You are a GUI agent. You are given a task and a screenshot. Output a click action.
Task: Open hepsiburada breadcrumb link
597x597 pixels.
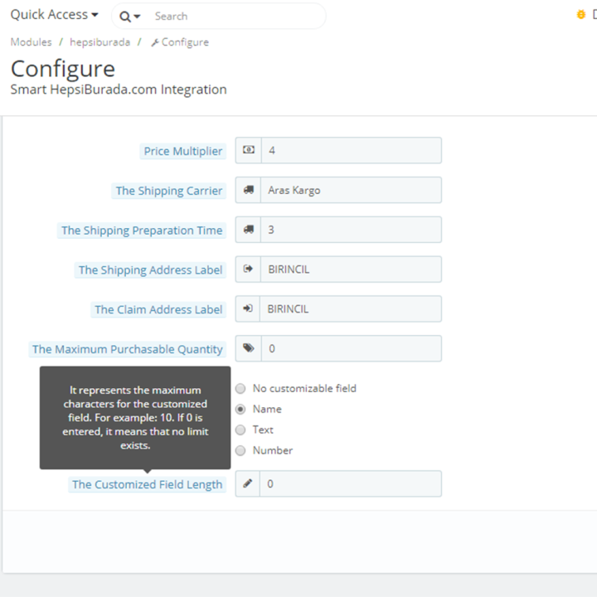coord(100,42)
